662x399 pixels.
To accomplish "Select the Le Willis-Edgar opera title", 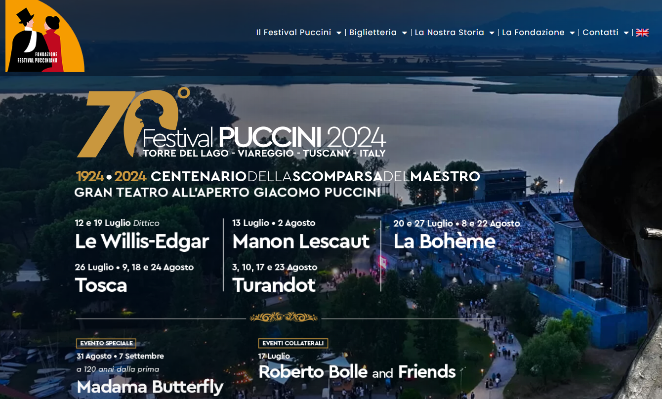I will coord(142,241).
